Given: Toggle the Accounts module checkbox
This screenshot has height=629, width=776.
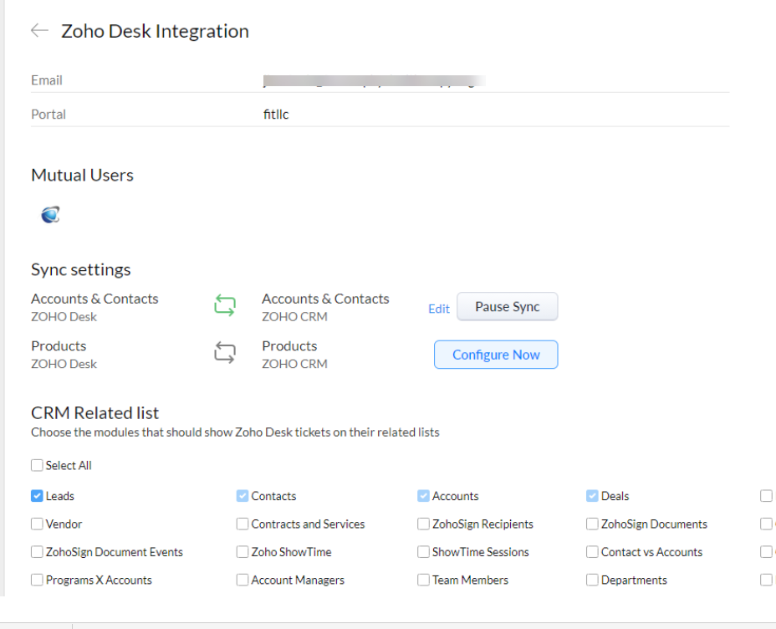Looking at the screenshot, I should (423, 496).
